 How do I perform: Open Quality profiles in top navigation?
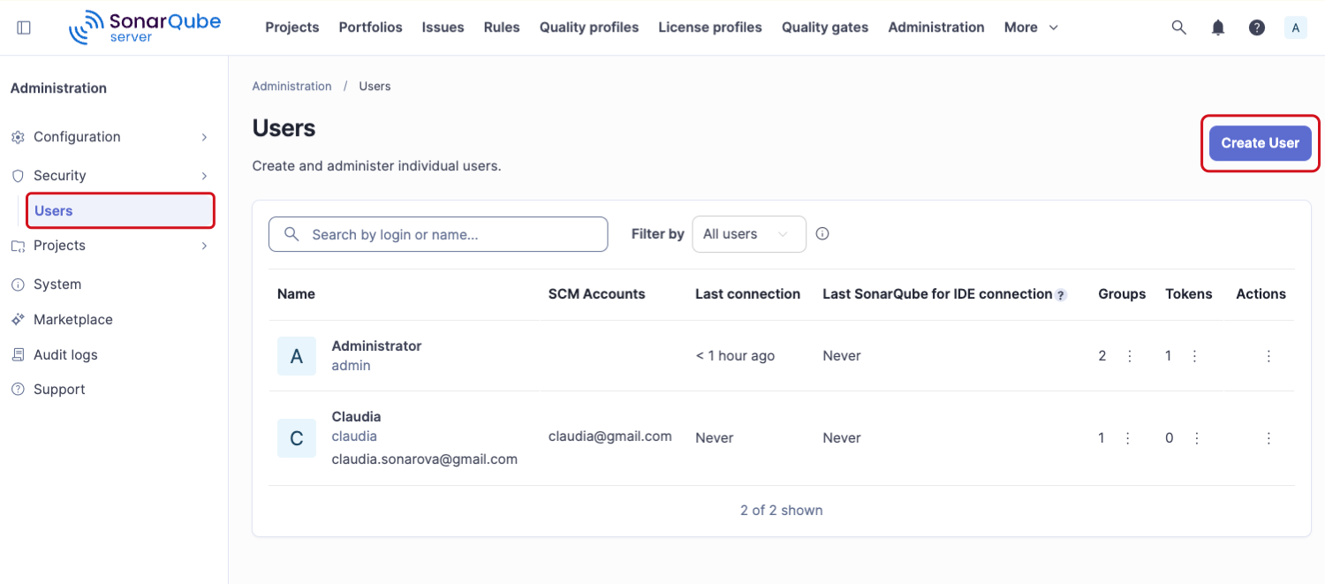point(589,27)
